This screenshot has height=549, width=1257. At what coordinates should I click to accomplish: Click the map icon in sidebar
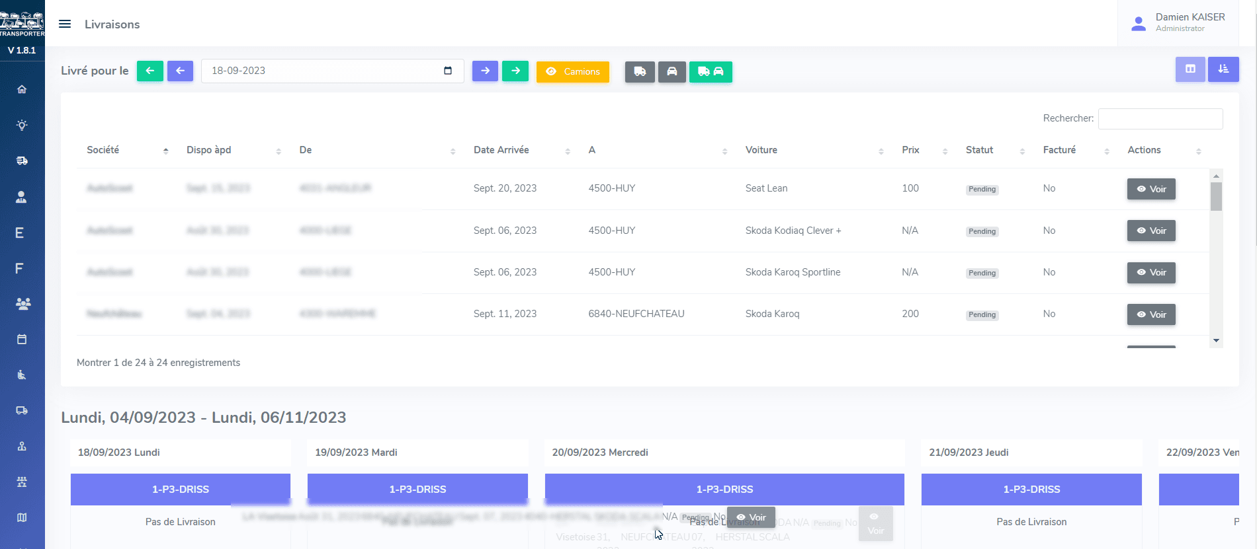click(22, 517)
